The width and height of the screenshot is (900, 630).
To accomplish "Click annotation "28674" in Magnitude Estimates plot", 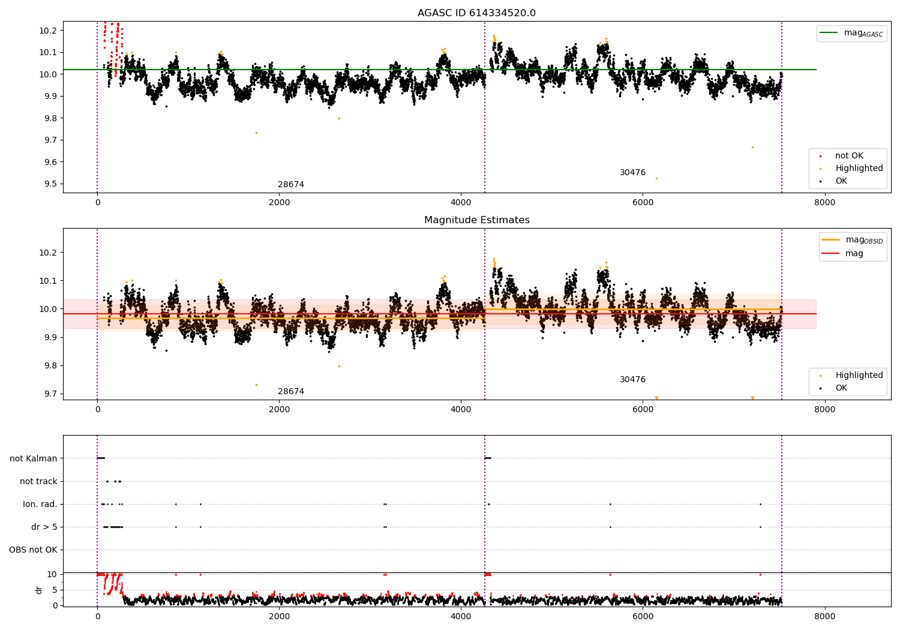I will tap(291, 392).
